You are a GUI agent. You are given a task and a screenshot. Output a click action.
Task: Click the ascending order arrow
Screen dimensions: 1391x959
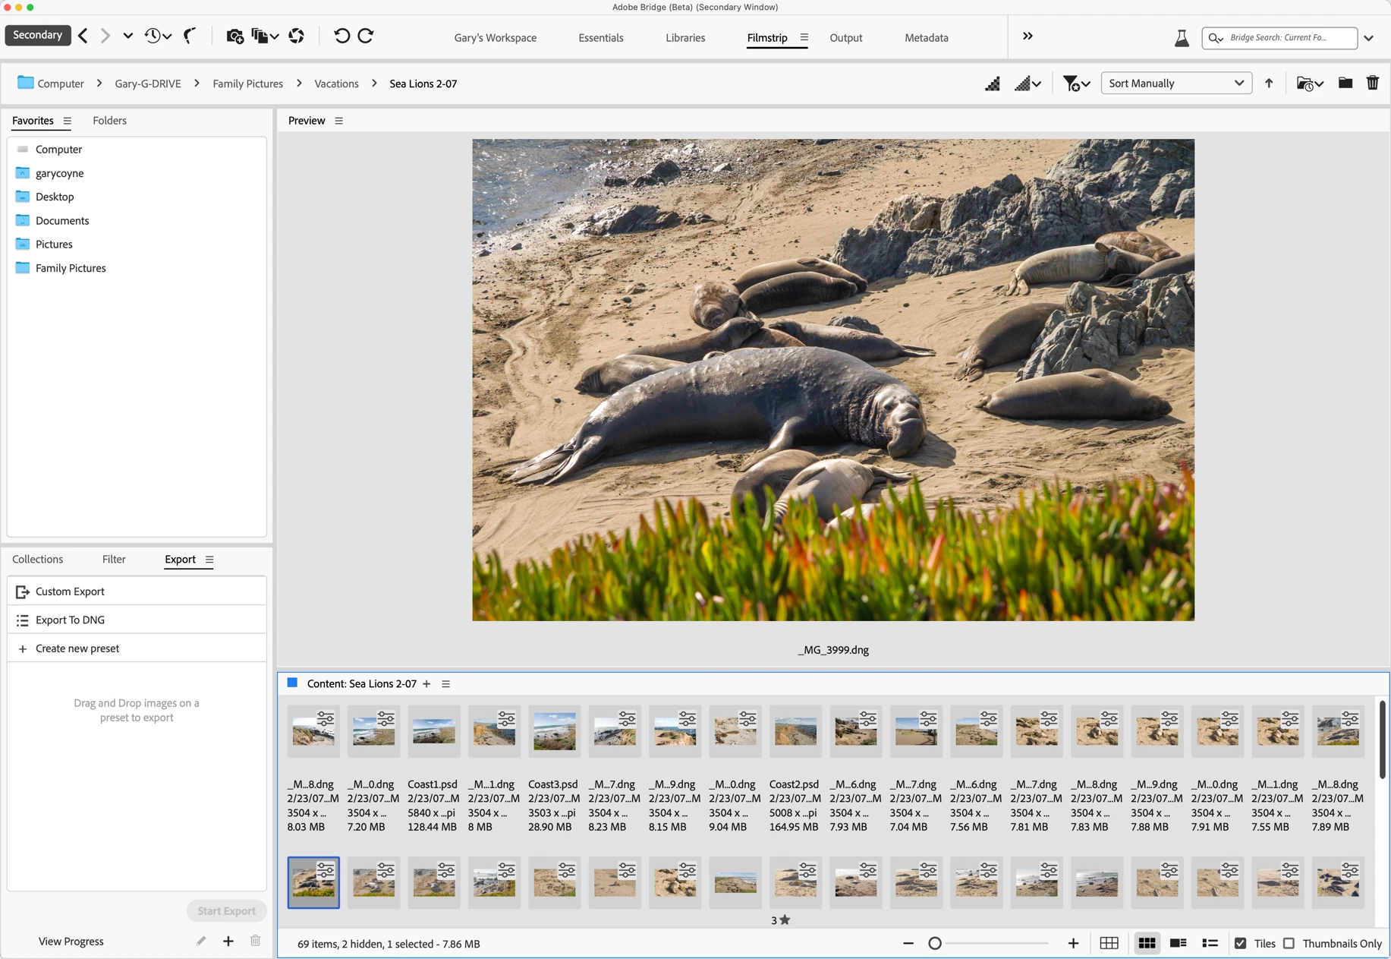pyautogui.click(x=1269, y=84)
